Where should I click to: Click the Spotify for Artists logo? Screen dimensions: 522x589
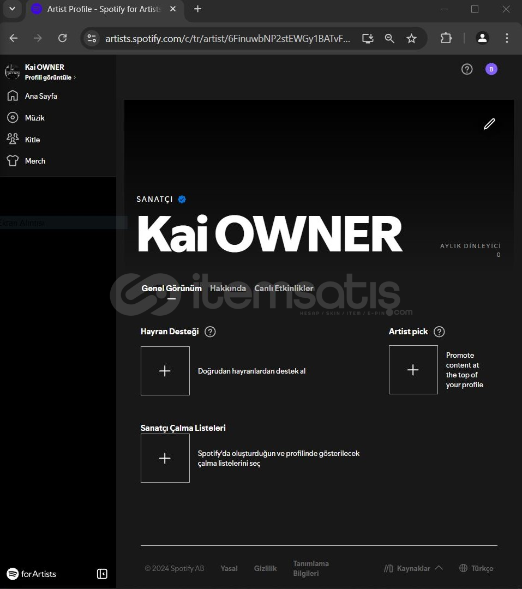pyautogui.click(x=32, y=574)
